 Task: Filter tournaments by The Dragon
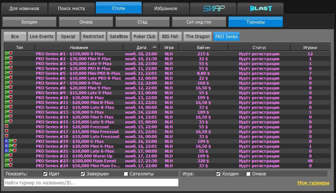197,36
